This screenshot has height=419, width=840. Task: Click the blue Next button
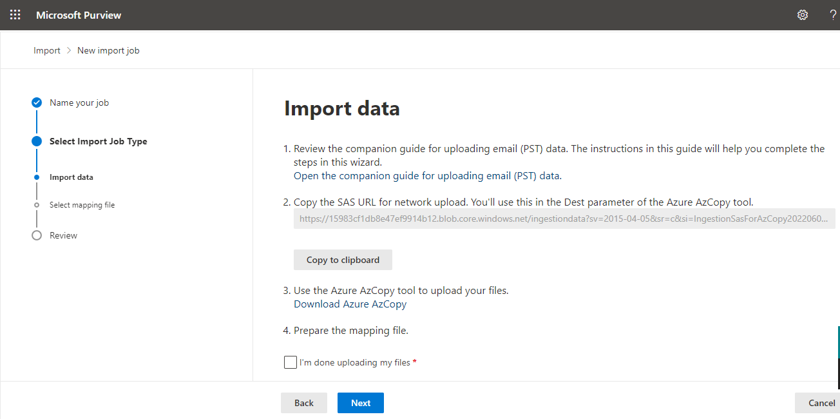click(x=361, y=403)
